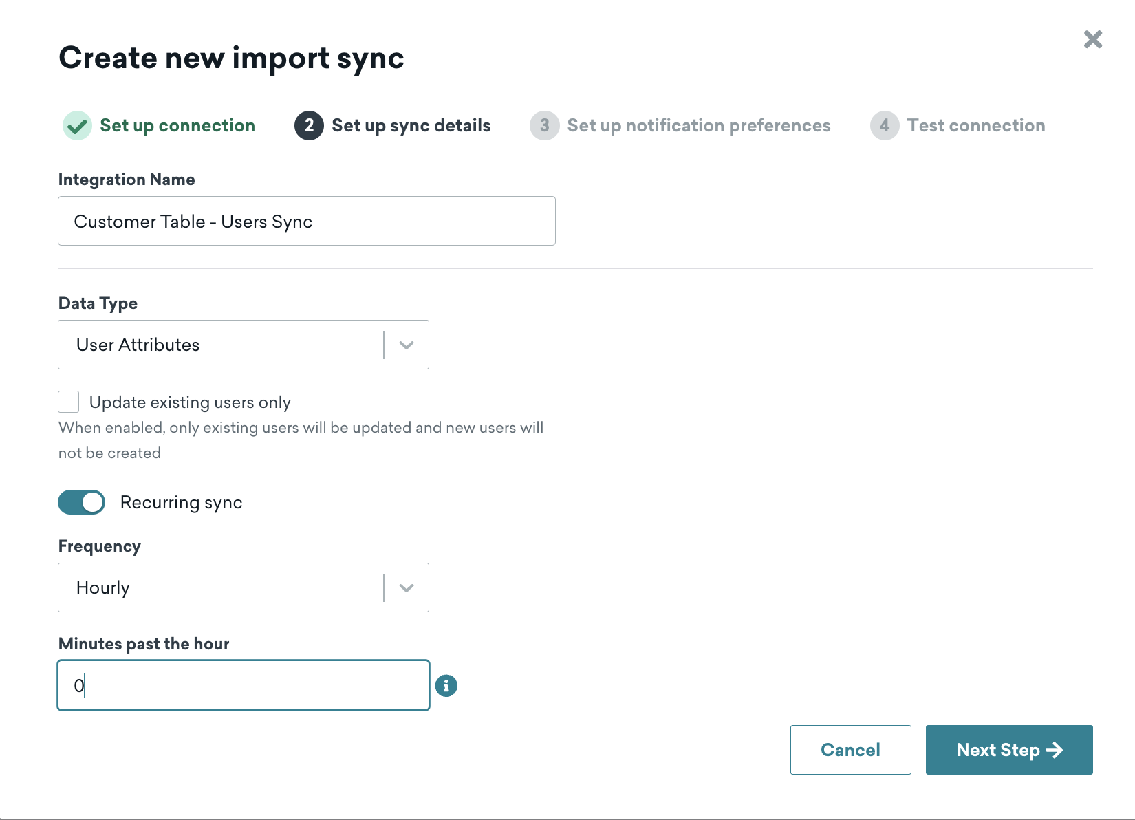Click the Cancel button
The height and width of the screenshot is (820, 1135).
(850, 750)
